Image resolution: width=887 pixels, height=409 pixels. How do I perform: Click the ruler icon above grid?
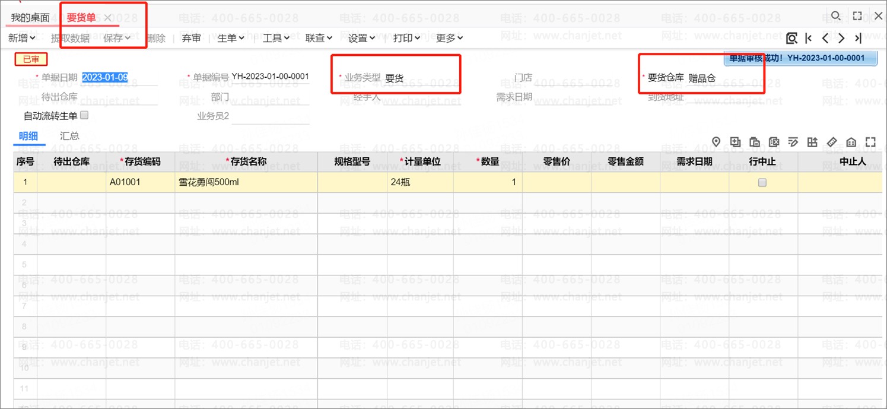(x=832, y=142)
